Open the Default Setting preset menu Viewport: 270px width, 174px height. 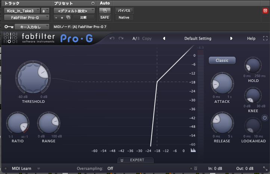coord(198,38)
